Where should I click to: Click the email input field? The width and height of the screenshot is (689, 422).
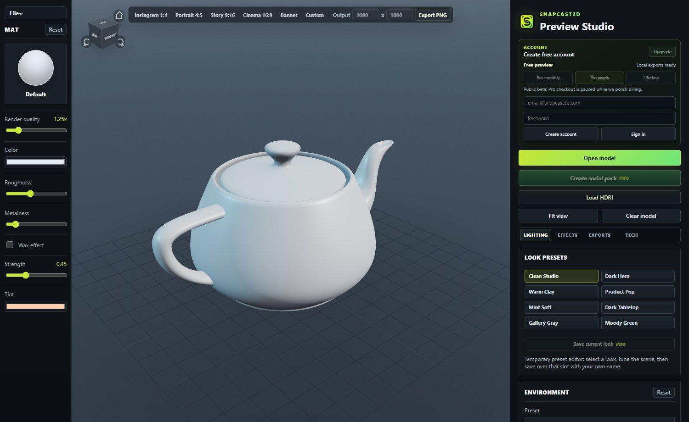tap(599, 103)
